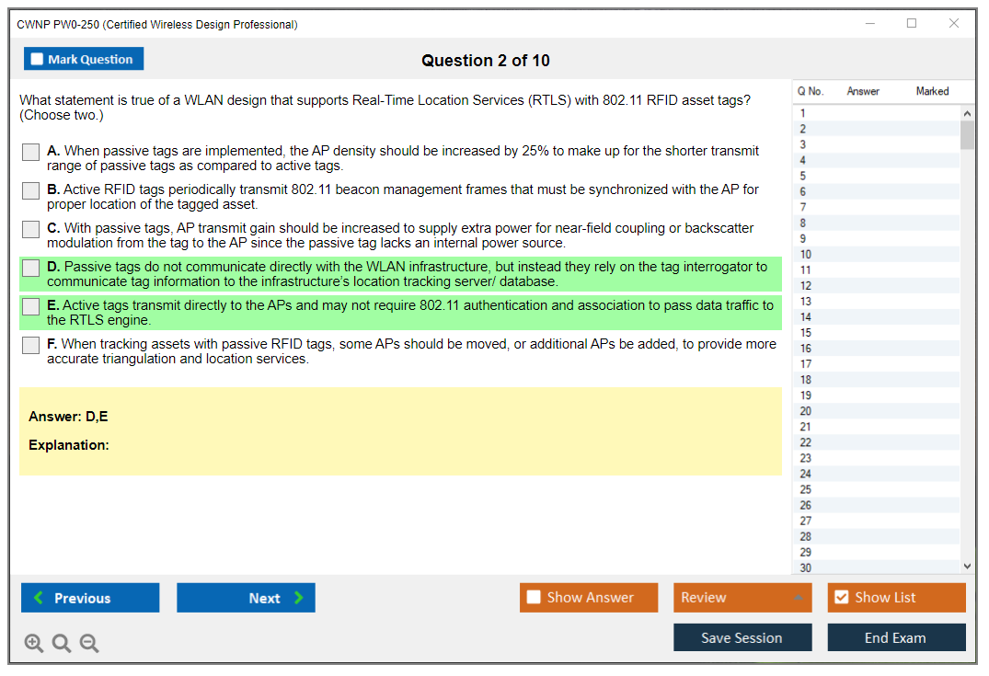989x676 pixels.
Task: Close the exam window
Action: point(954,24)
